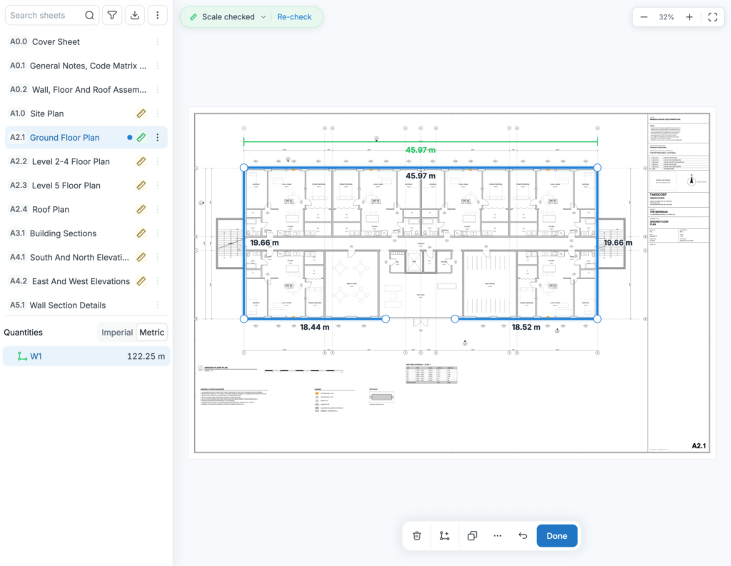Select the top-right polyline vertex handle
This screenshot has width=731, height=566.
click(x=598, y=168)
